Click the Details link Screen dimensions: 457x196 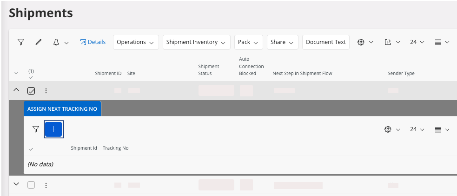click(93, 42)
